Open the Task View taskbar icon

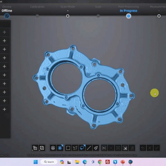coord(69,162)
